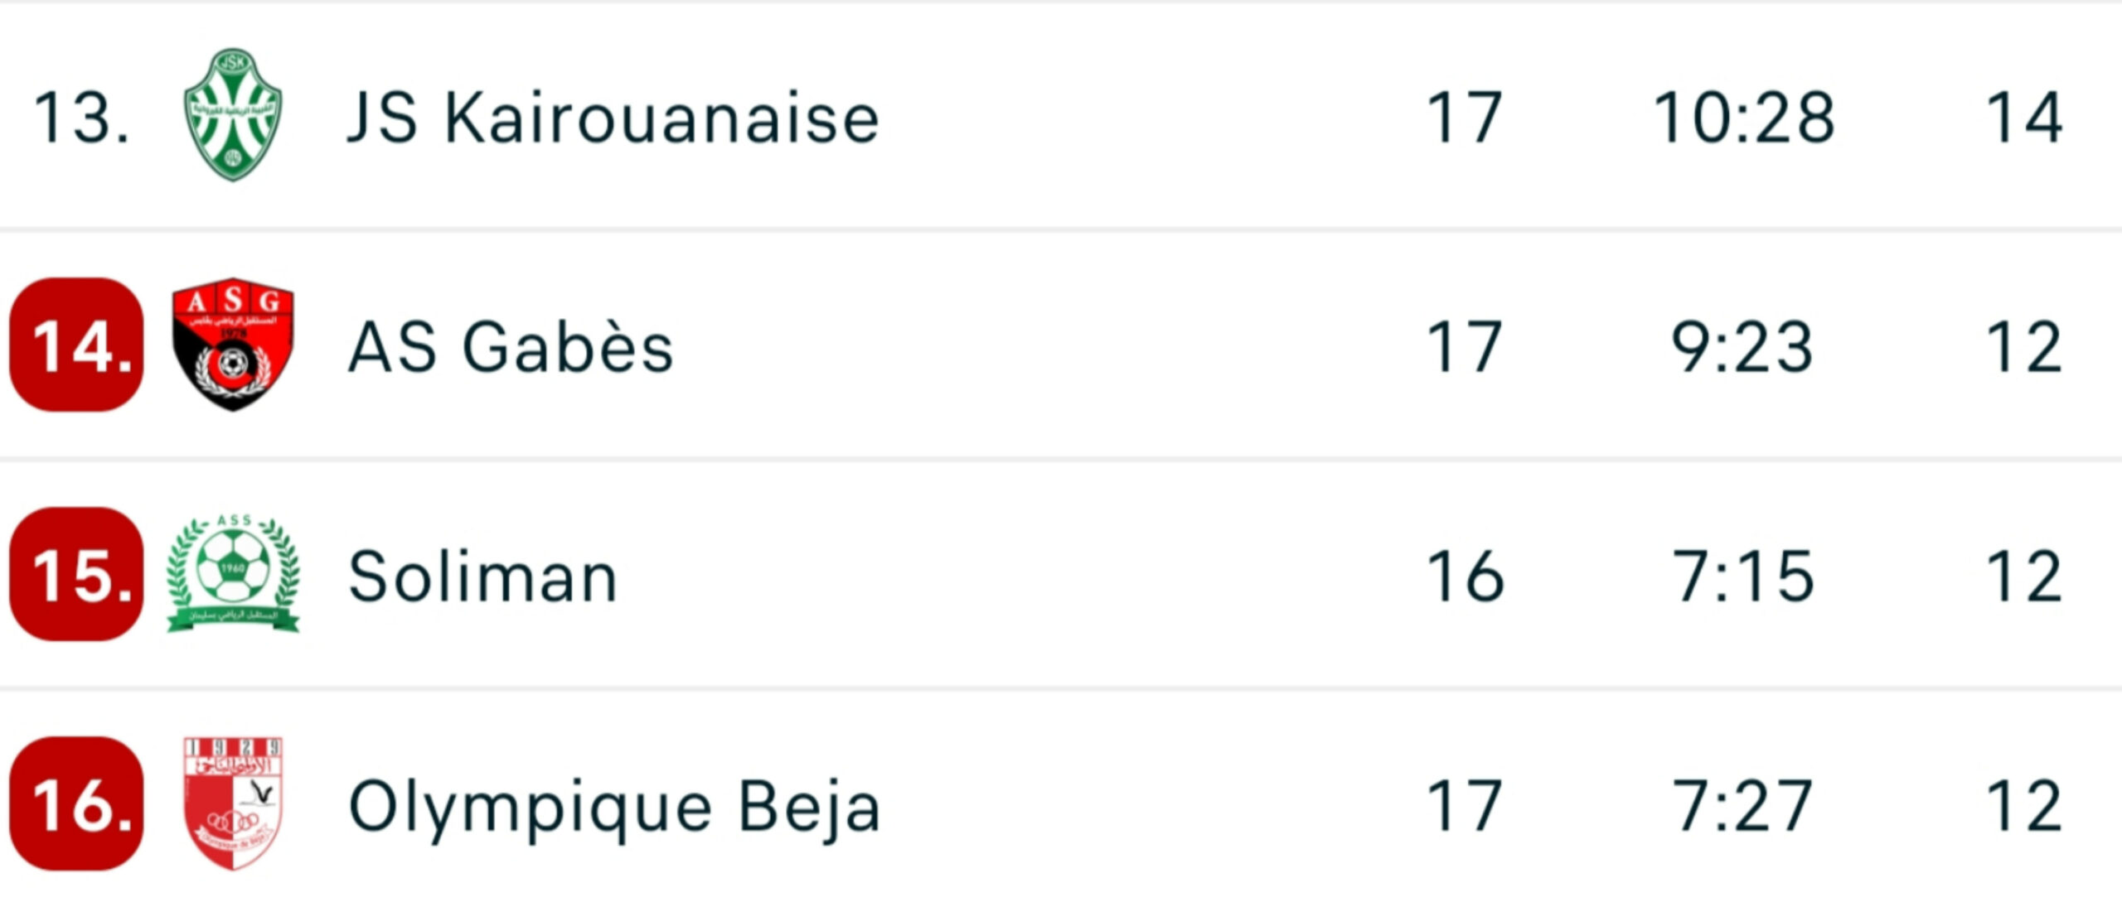The image size is (2122, 907).
Task: Click the AS Gabès club crest
Action: tap(233, 345)
